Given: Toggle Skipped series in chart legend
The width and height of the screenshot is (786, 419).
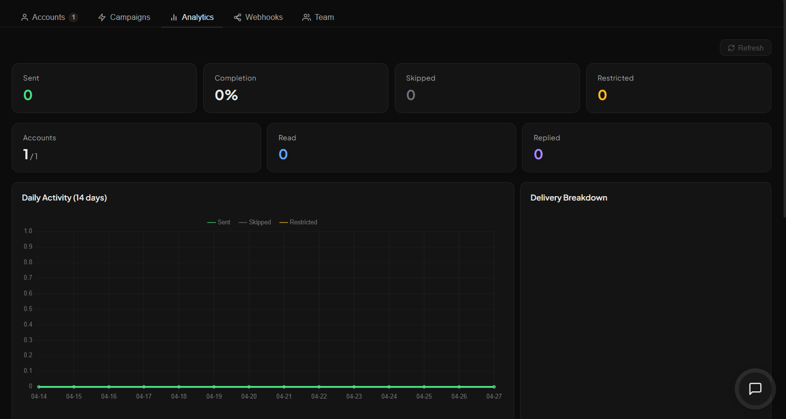Looking at the screenshot, I should coord(255,222).
